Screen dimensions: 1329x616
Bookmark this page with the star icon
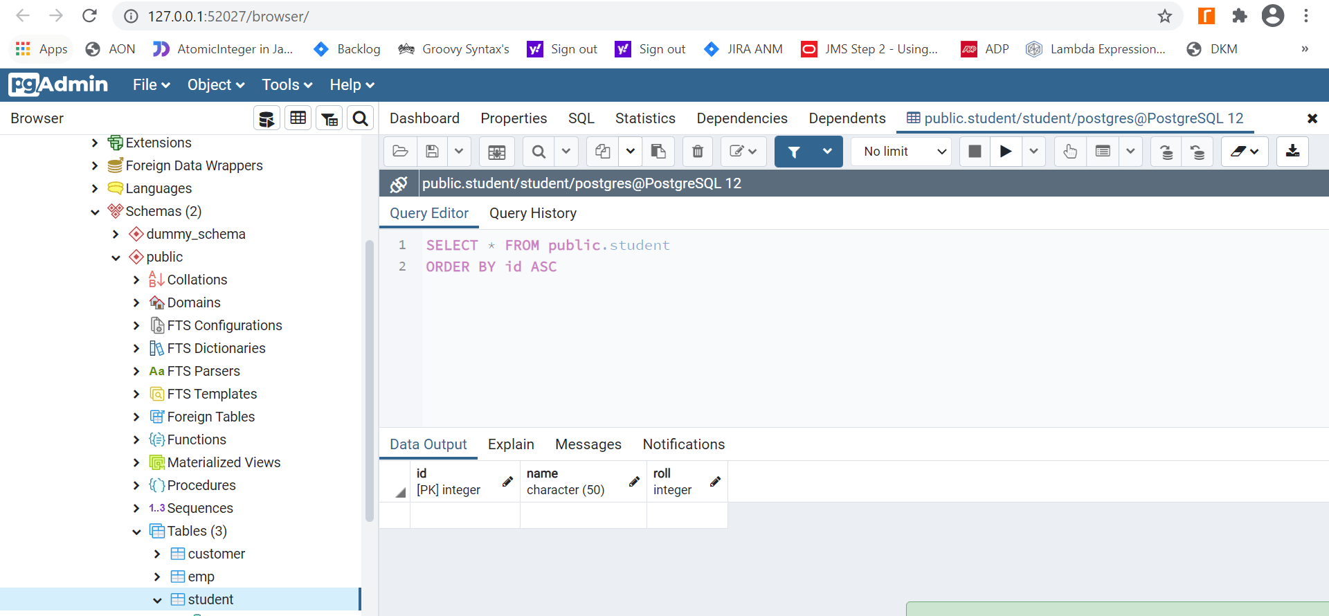(1165, 16)
